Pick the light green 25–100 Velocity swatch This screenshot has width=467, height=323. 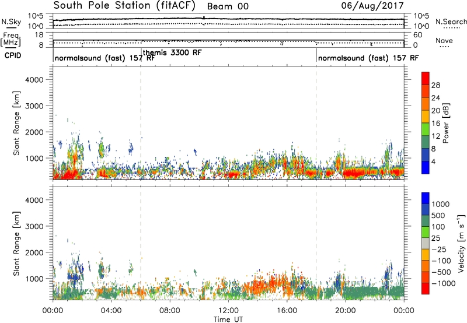coord(426,232)
